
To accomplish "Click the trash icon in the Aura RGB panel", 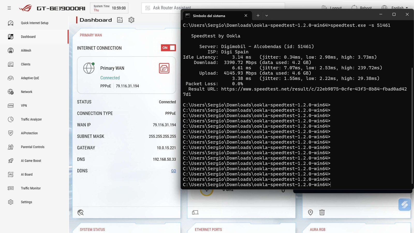I will [322, 212].
